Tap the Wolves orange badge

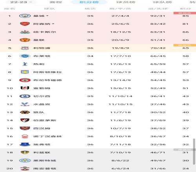(25, 112)
